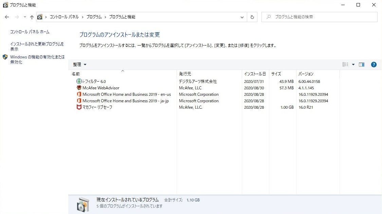This screenshot has width=382, height=214.
Task: Navigate to プログラム breadcrumb
Action: pyautogui.click(x=94, y=17)
